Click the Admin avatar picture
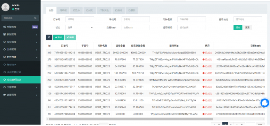 (6, 7)
